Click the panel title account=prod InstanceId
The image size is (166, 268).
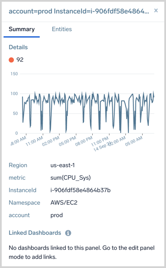[x=79, y=11]
